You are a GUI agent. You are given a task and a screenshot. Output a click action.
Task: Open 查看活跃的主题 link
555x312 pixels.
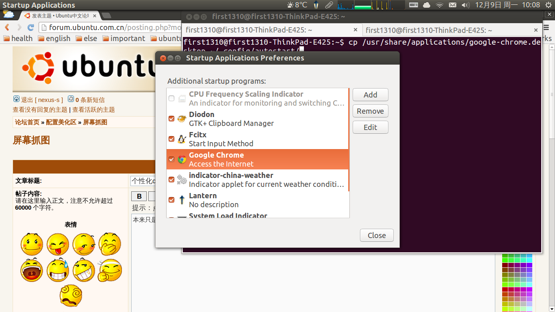[93, 110]
